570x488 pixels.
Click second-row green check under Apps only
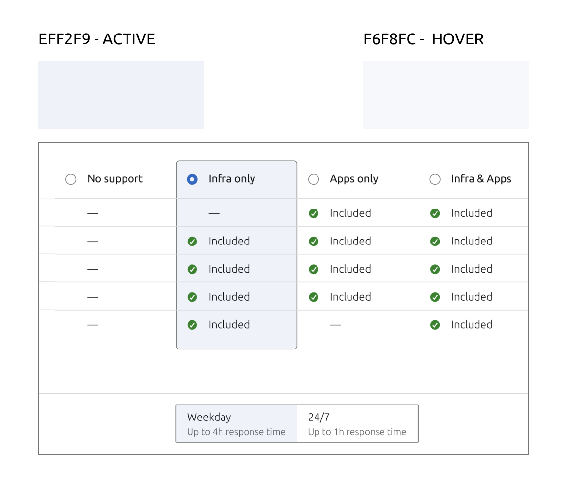[314, 241]
